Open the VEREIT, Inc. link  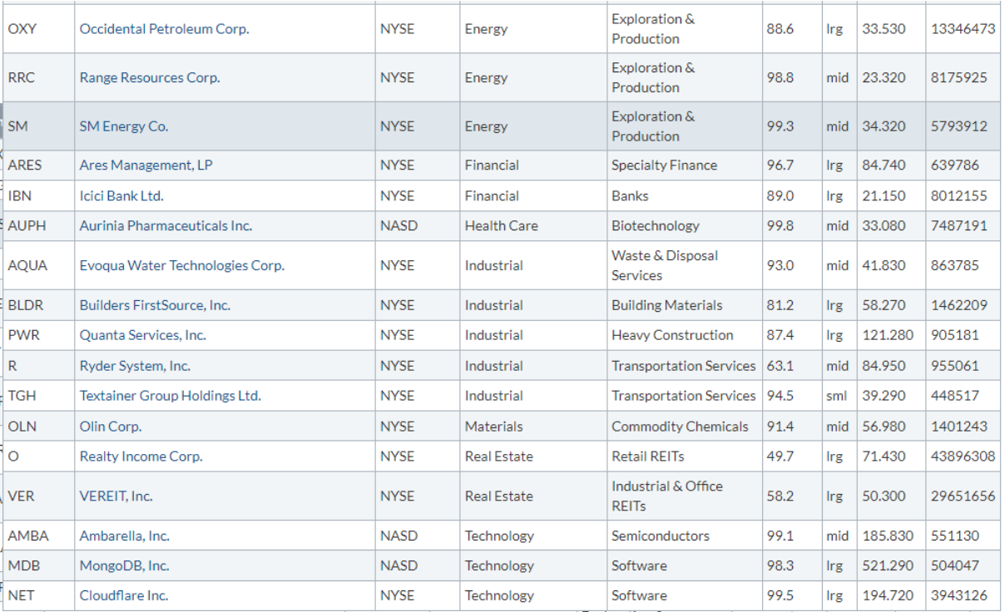(x=116, y=496)
